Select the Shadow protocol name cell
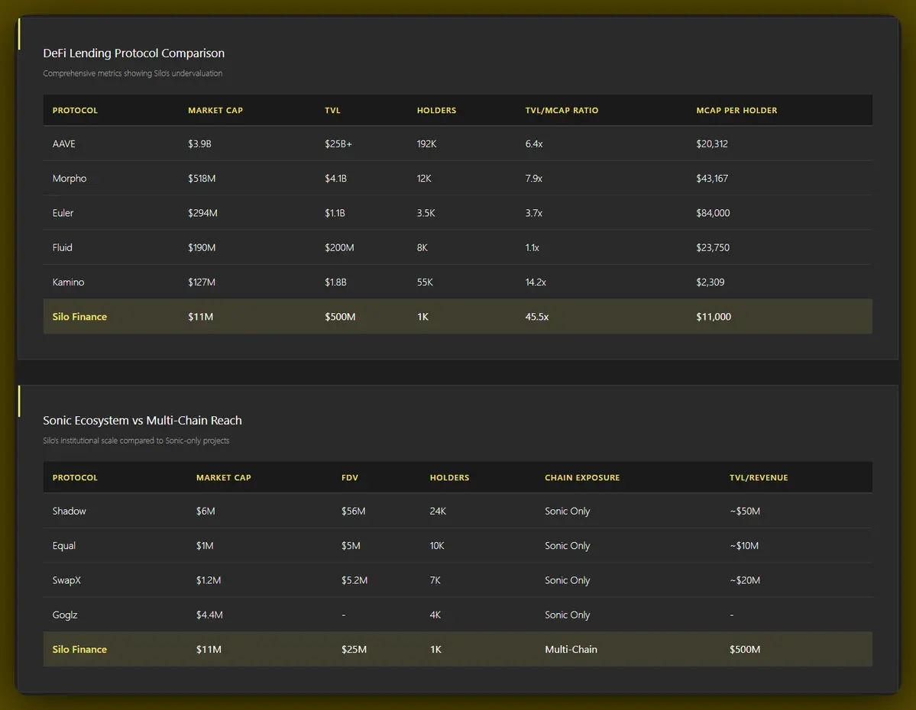This screenshot has height=710, width=916. [69, 511]
